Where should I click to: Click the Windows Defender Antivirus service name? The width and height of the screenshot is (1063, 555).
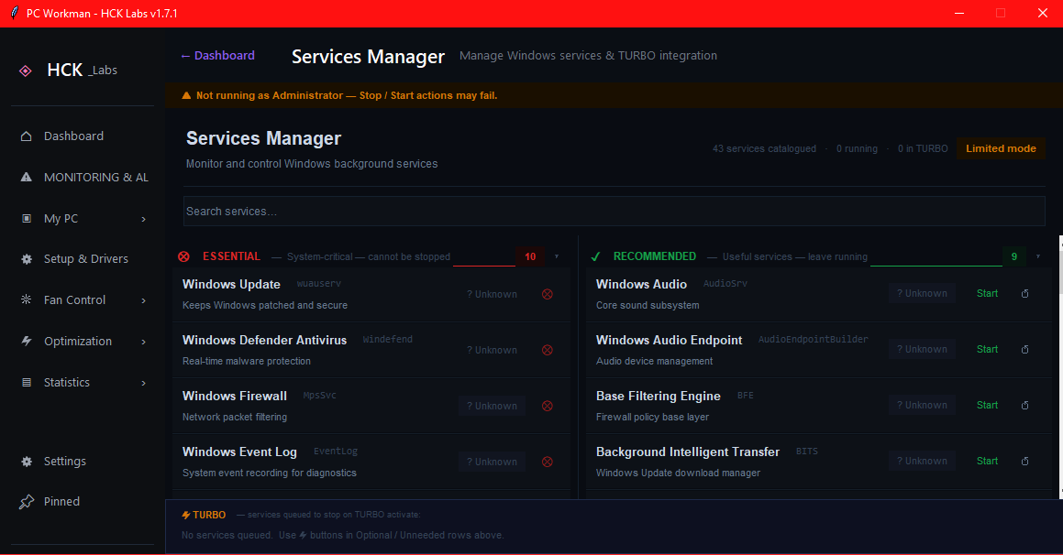tap(264, 340)
